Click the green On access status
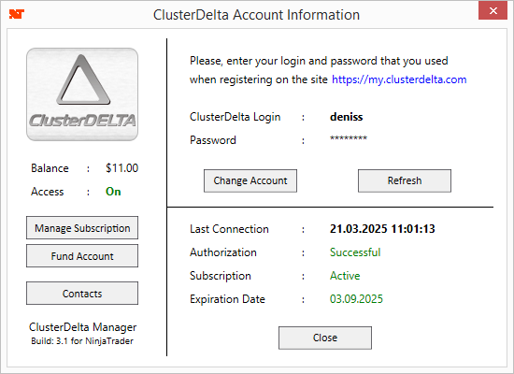Viewport: 514px width, 374px height. (x=113, y=192)
